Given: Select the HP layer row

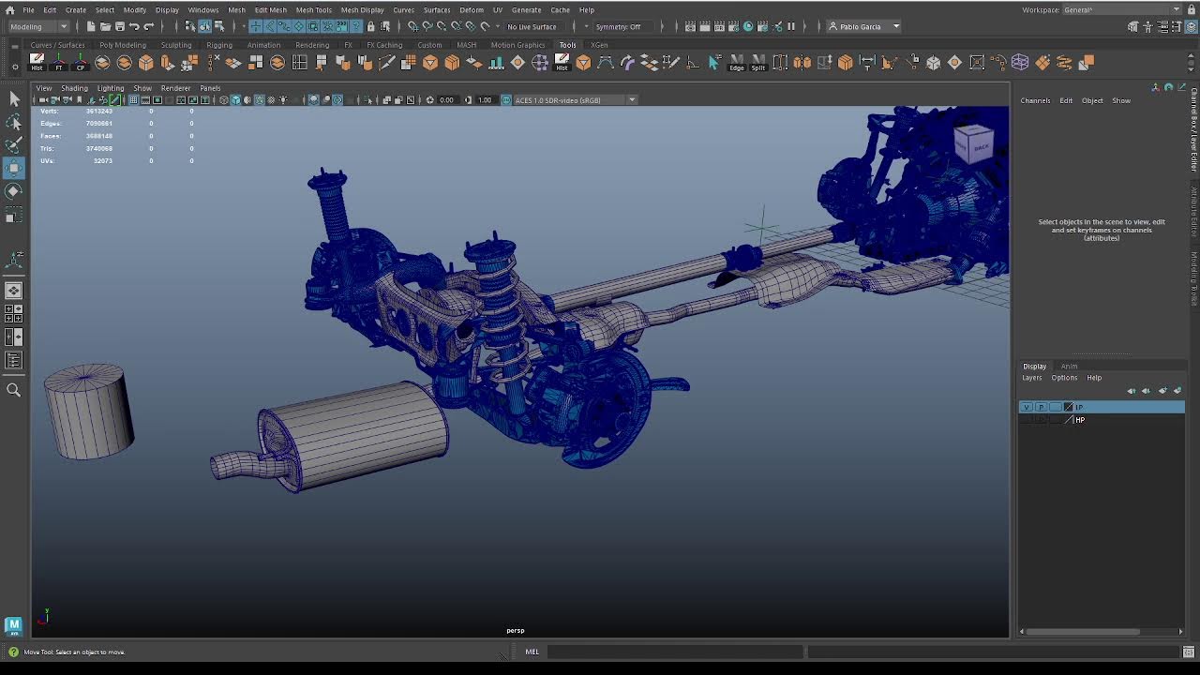Looking at the screenshot, I should [x=1102, y=420].
